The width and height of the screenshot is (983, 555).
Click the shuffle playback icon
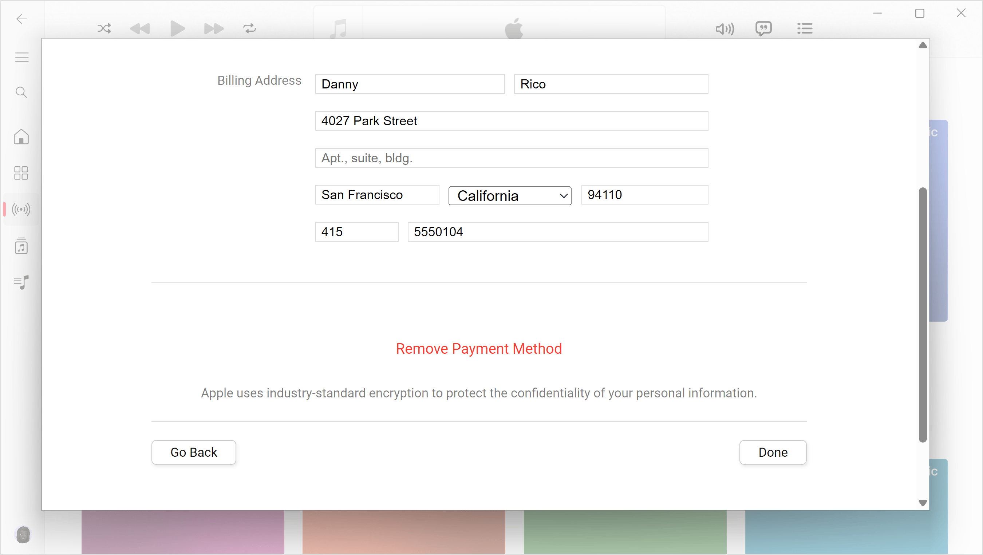[104, 28]
